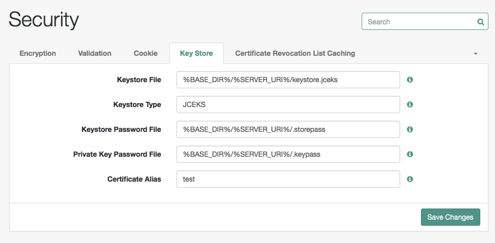
Task: Switch to the Encryption tab
Action: (x=38, y=53)
